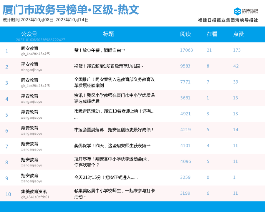Click read count 3259
265x212 pixels.
click(185, 177)
